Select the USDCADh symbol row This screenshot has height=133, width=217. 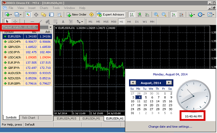27,57
